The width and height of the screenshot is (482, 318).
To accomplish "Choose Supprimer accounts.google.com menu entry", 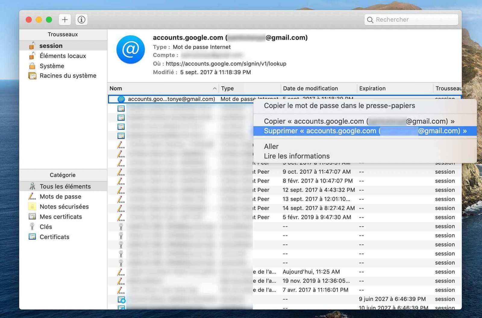I will pyautogui.click(x=365, y=131).
